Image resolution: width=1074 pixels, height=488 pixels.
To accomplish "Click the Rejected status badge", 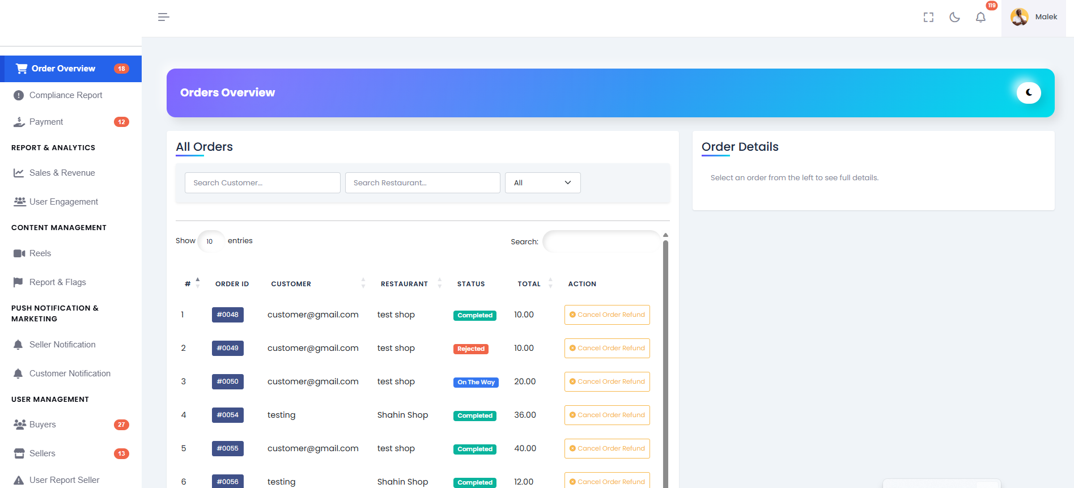I will point(471,349).
